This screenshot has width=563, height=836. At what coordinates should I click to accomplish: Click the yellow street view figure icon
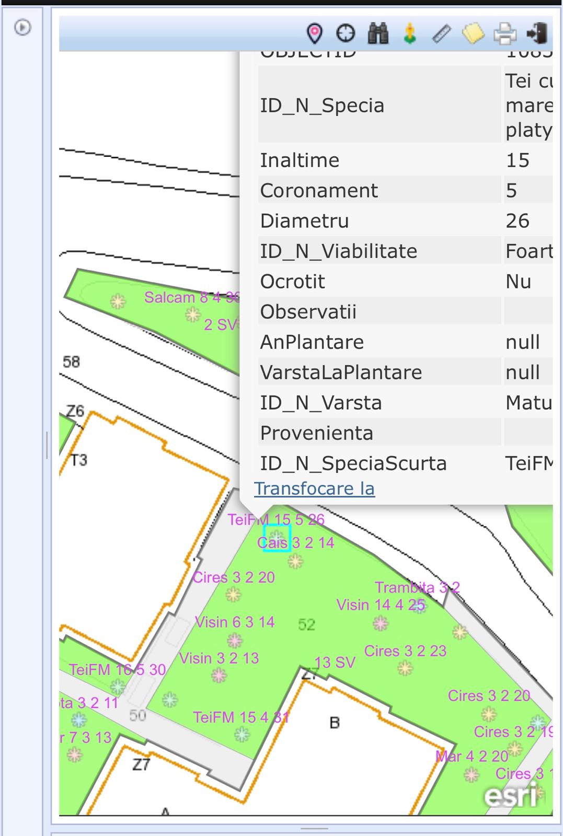410,33
